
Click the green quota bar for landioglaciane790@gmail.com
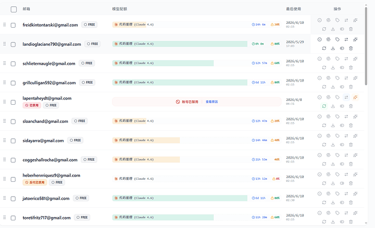(x=180, y=44)
